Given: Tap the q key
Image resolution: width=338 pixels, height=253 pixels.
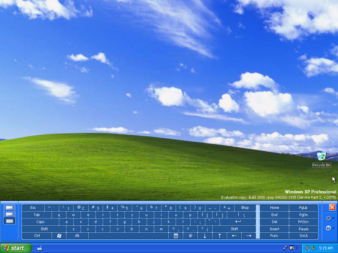Looking at the screenshot, I should coord(59,215).
